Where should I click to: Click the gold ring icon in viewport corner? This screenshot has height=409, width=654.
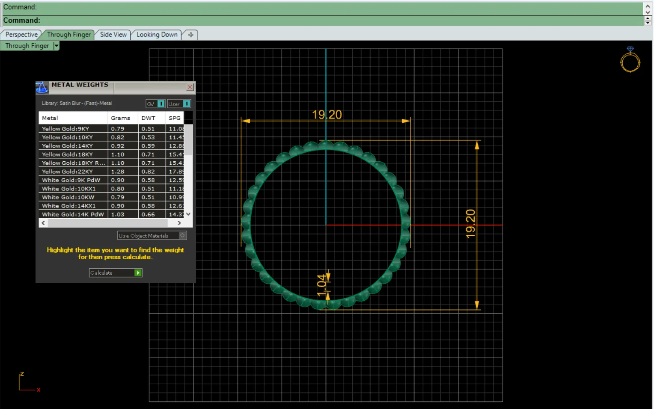[x=630, y=60]
